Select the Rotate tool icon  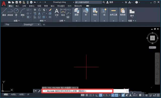[x=39, y=10]
